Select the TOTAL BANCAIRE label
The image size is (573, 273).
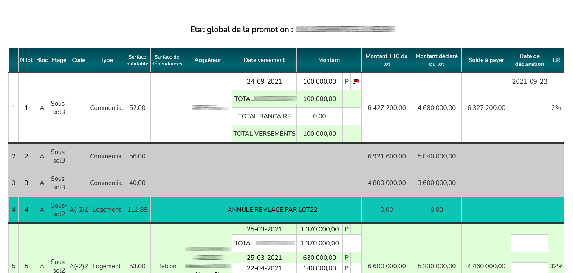[x=264, y=116]
